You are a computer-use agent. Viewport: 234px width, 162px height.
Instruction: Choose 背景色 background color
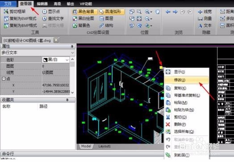point(81,25)
